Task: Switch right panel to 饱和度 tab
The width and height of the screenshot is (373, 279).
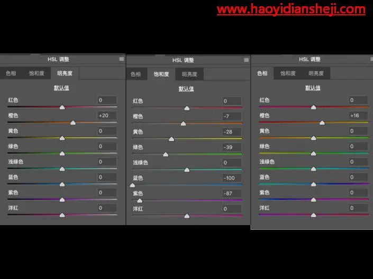Action: point(288,73)
